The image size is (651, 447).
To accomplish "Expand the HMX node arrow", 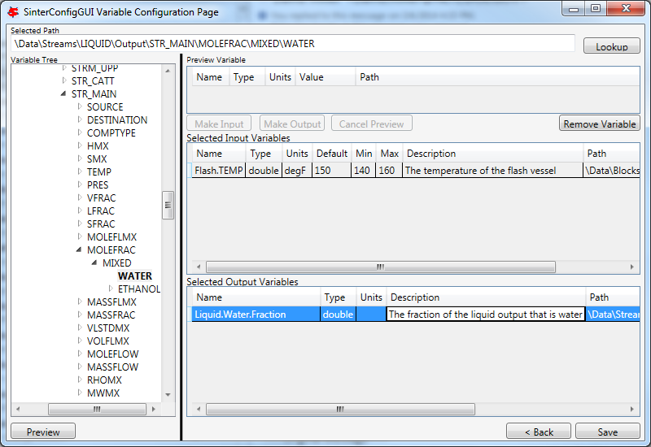I will pyautogui.click(x=80, y=145).
